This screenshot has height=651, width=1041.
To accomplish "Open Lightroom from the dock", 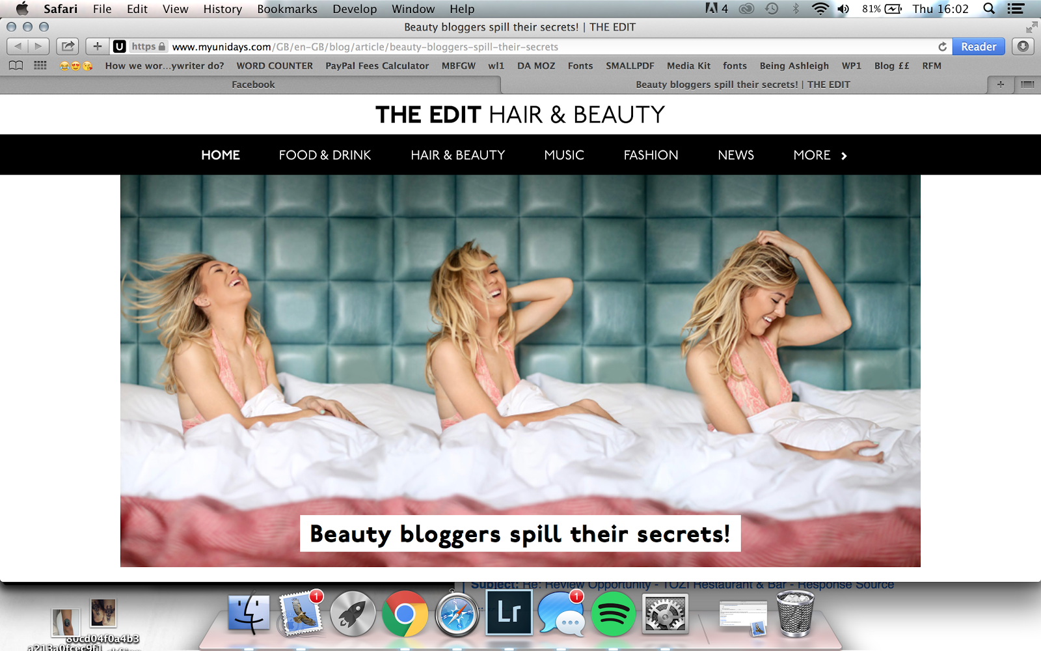I will click(509, 613).
